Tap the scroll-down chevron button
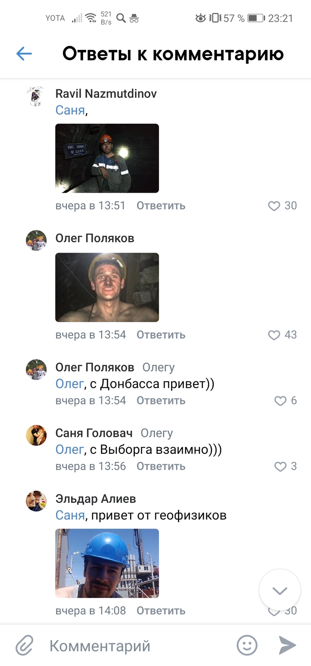This screenshot has height=666, width=311. (279, 590)
